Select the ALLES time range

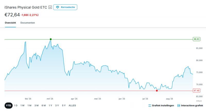[72, 105]
